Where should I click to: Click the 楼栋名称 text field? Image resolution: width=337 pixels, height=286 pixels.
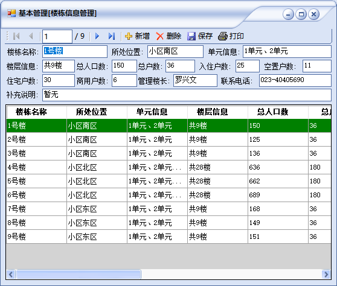tap(75, 51)
